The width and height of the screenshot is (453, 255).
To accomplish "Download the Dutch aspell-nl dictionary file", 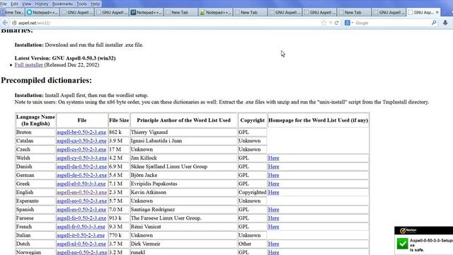I will (81, 244).
